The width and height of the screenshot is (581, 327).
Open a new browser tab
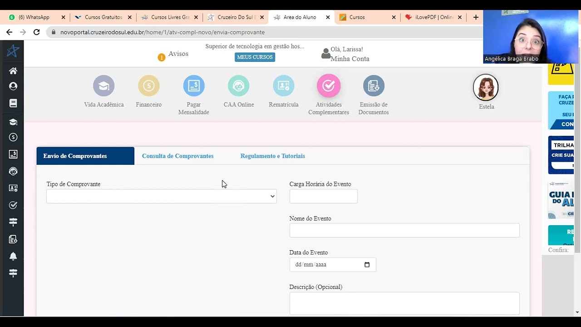point(476,17)
